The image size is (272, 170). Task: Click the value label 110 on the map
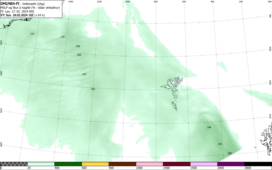(63, 37)
